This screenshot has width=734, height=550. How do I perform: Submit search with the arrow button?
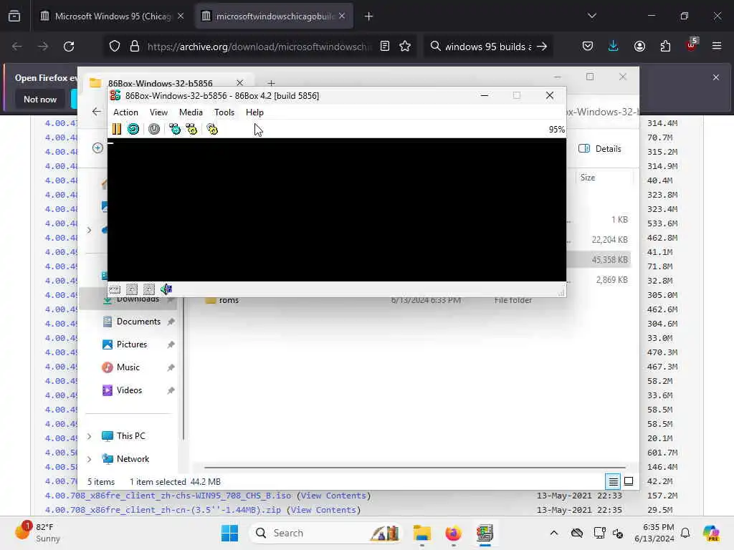[x=542, y=47]
